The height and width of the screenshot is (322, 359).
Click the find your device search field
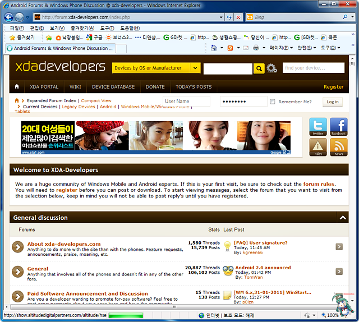(x=312, y=68)
